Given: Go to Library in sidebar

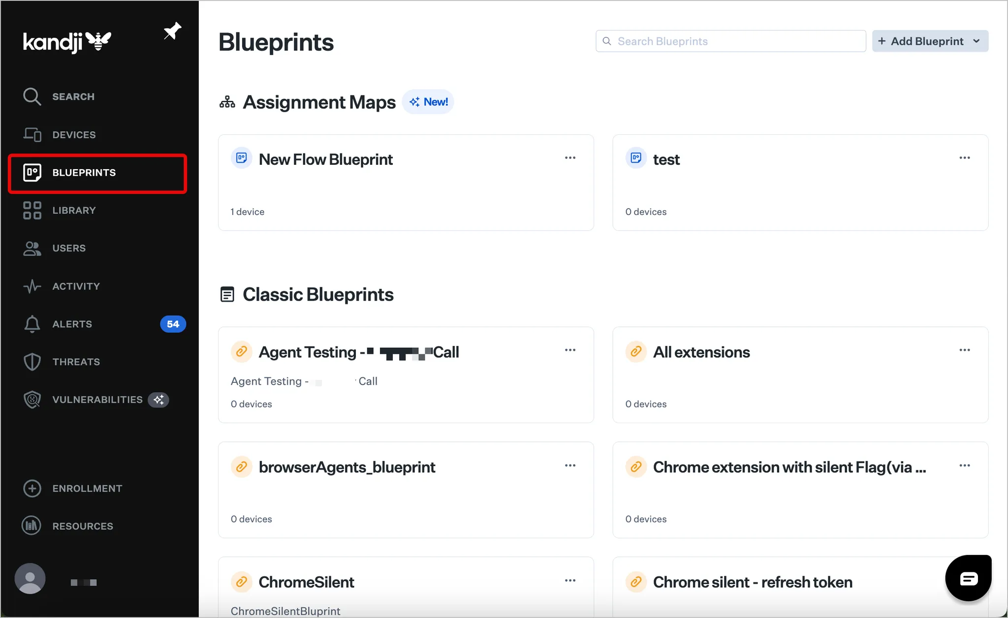Looking at the screenshot, I should (x=74, y=211).
